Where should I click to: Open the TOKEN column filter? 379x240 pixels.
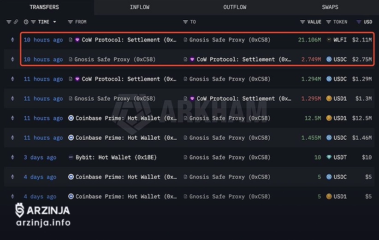point(329,22)
